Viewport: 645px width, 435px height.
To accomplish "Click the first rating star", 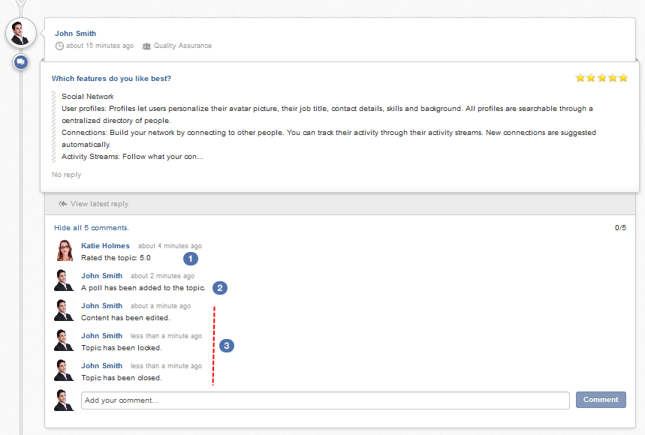I will click(x=580, y=78).
